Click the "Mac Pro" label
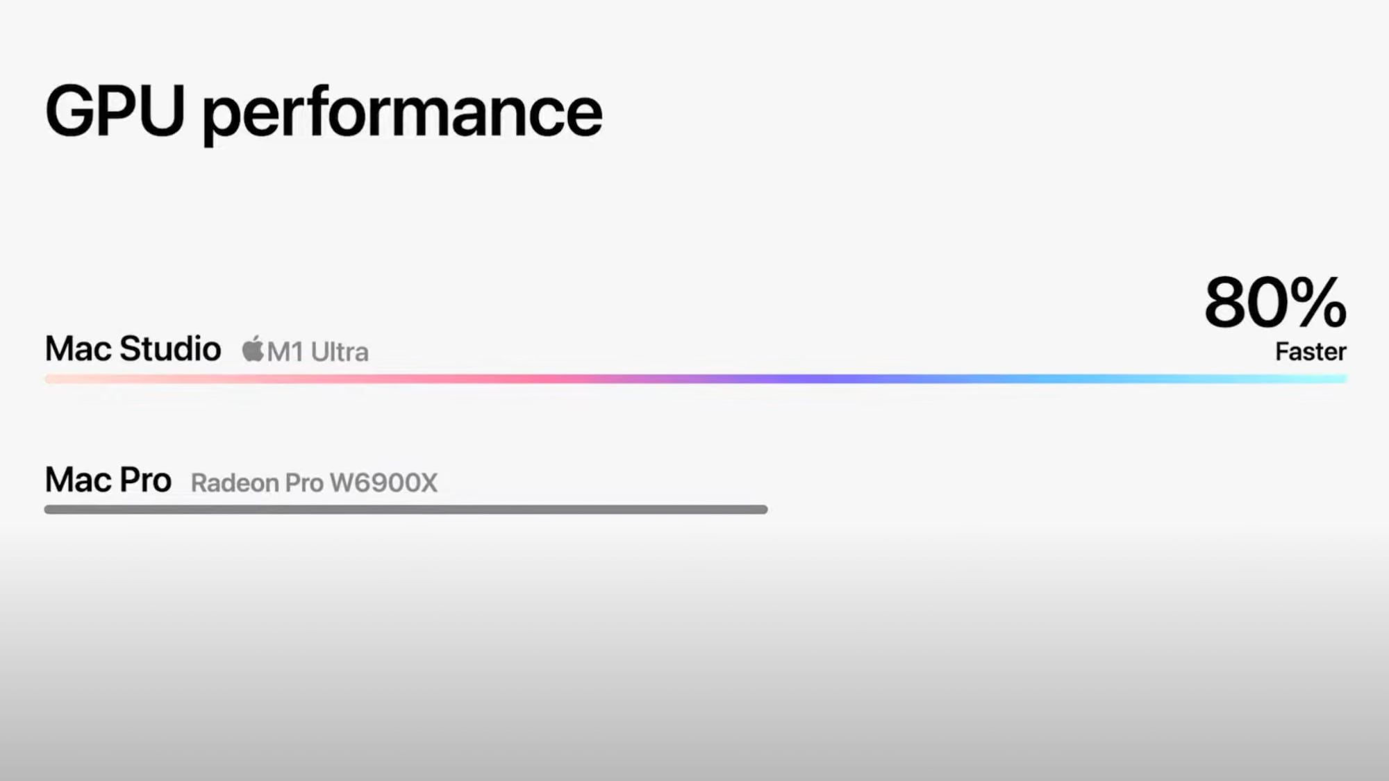Viewport: 1389px width, 781px height. 108,480
